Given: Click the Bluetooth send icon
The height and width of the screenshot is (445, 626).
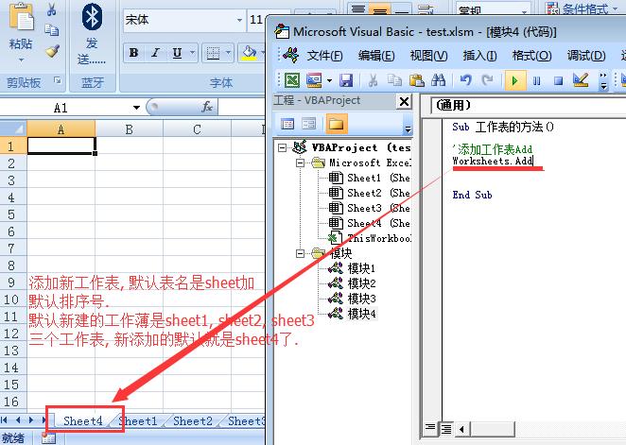Looking at the screenshot, I should (x=92, y=16).
